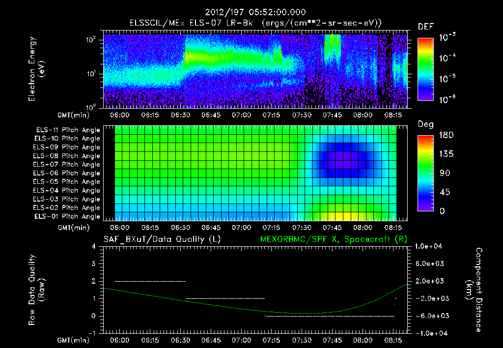Viewport: 503px width, 348px height.
Task: Click the 10^2 energy tick label
Action: tap(91, 40)
